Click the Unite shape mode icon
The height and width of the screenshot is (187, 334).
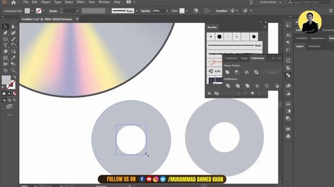[228, 72]
